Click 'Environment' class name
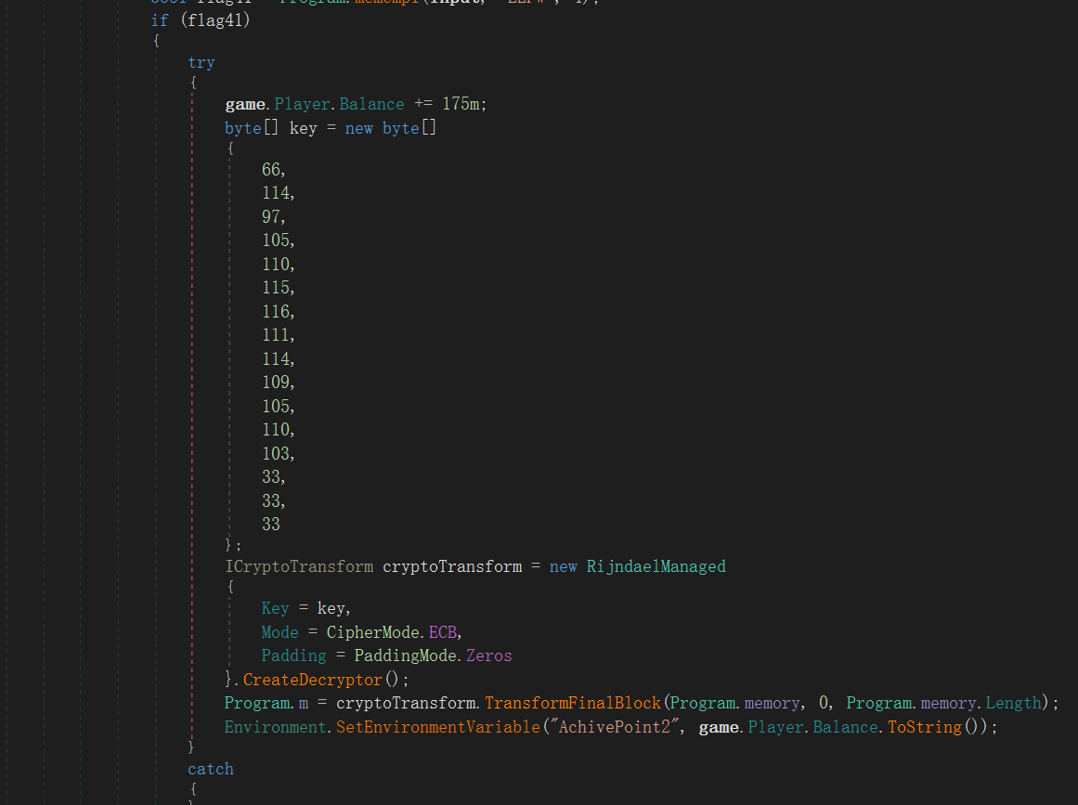 click(x=276, y=727)
